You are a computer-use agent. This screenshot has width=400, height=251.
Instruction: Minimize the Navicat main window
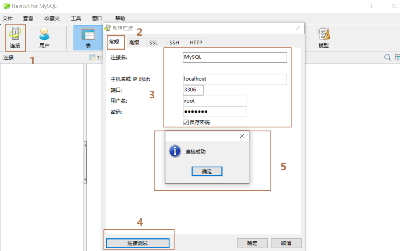coord(354,6)
